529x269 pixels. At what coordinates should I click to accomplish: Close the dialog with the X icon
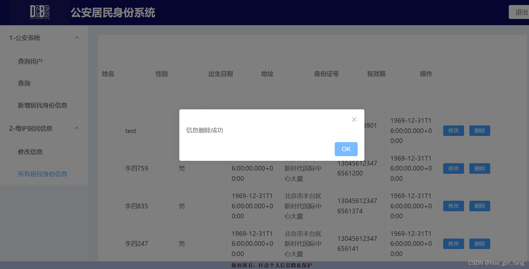354,120
